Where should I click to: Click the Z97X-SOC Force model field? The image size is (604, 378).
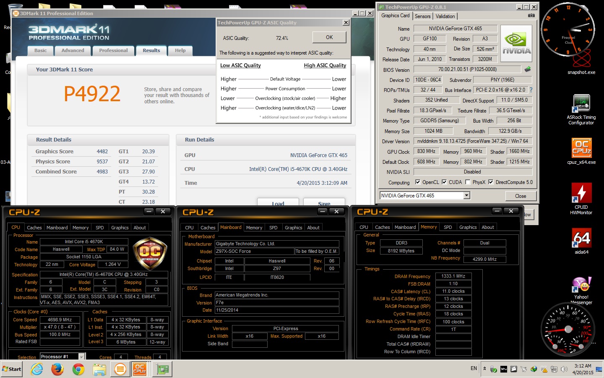[x=255, y=251]
